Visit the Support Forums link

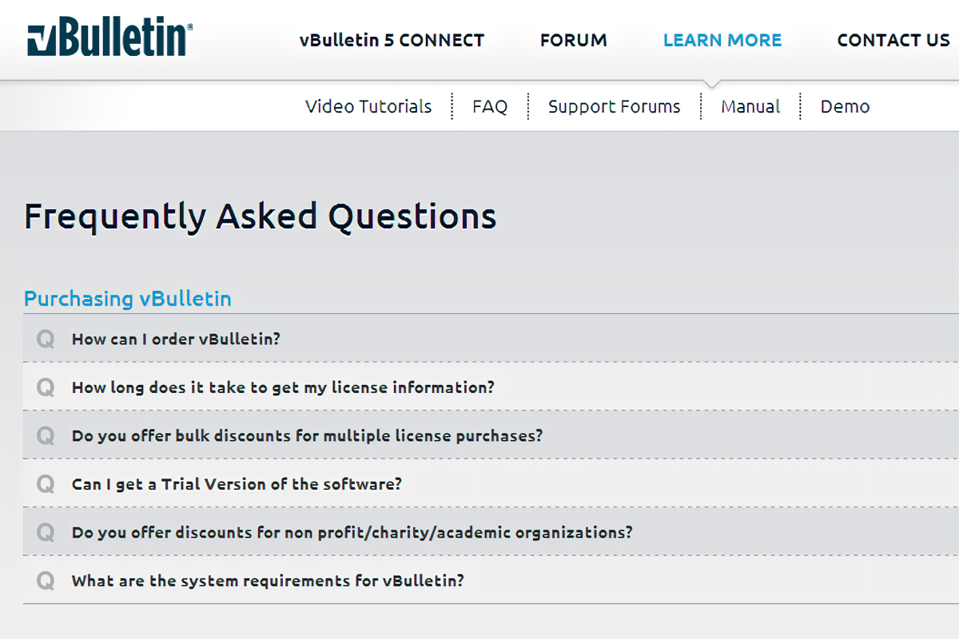point(614,106)
